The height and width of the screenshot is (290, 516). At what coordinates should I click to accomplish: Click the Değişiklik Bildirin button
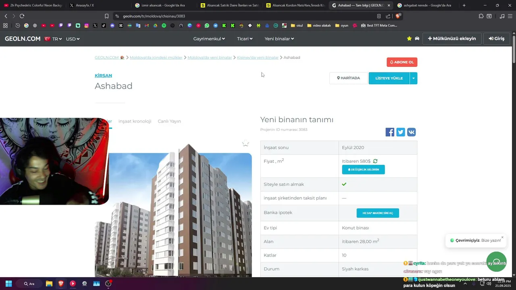[x=363, y=170]
